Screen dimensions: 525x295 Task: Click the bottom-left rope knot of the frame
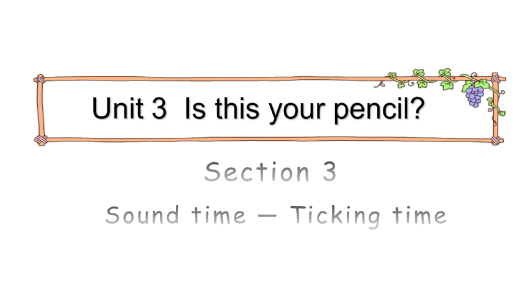pyautogui.click(x=41, y=140)
